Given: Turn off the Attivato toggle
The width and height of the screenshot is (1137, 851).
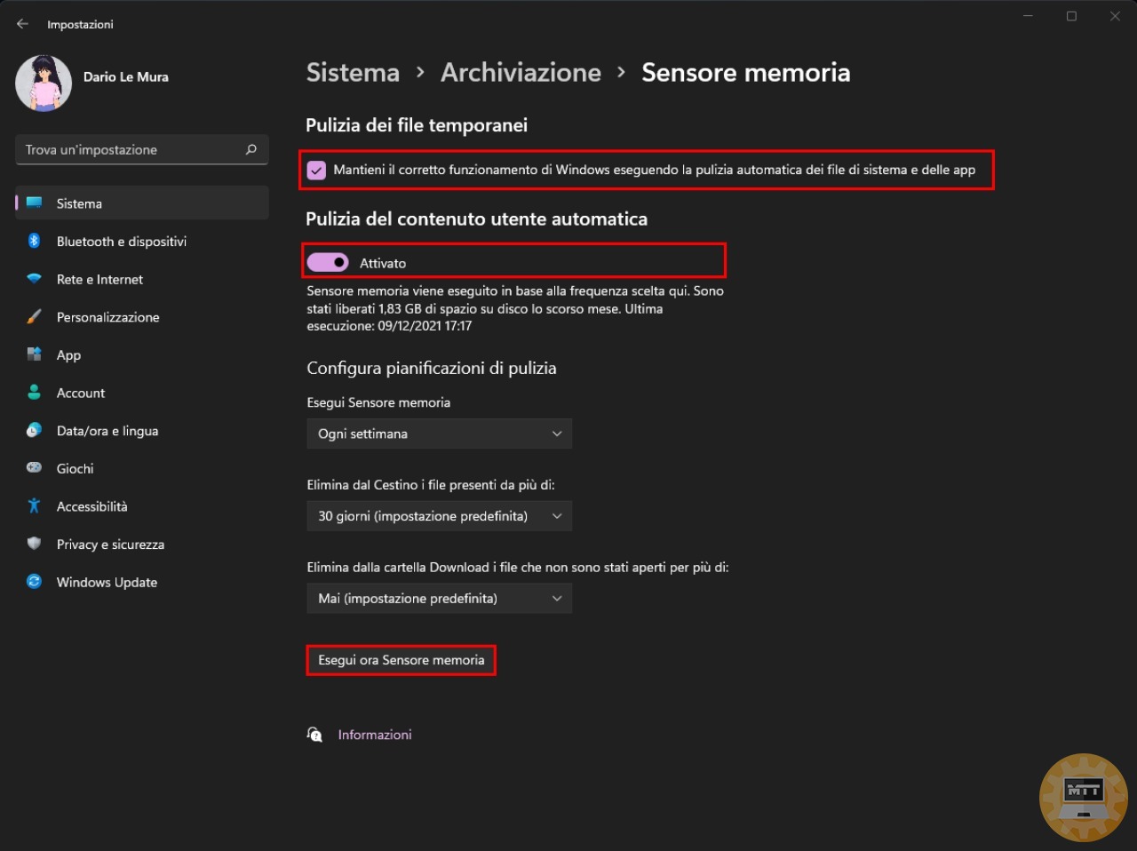Looking at the screenshot, I should [328, 262].
